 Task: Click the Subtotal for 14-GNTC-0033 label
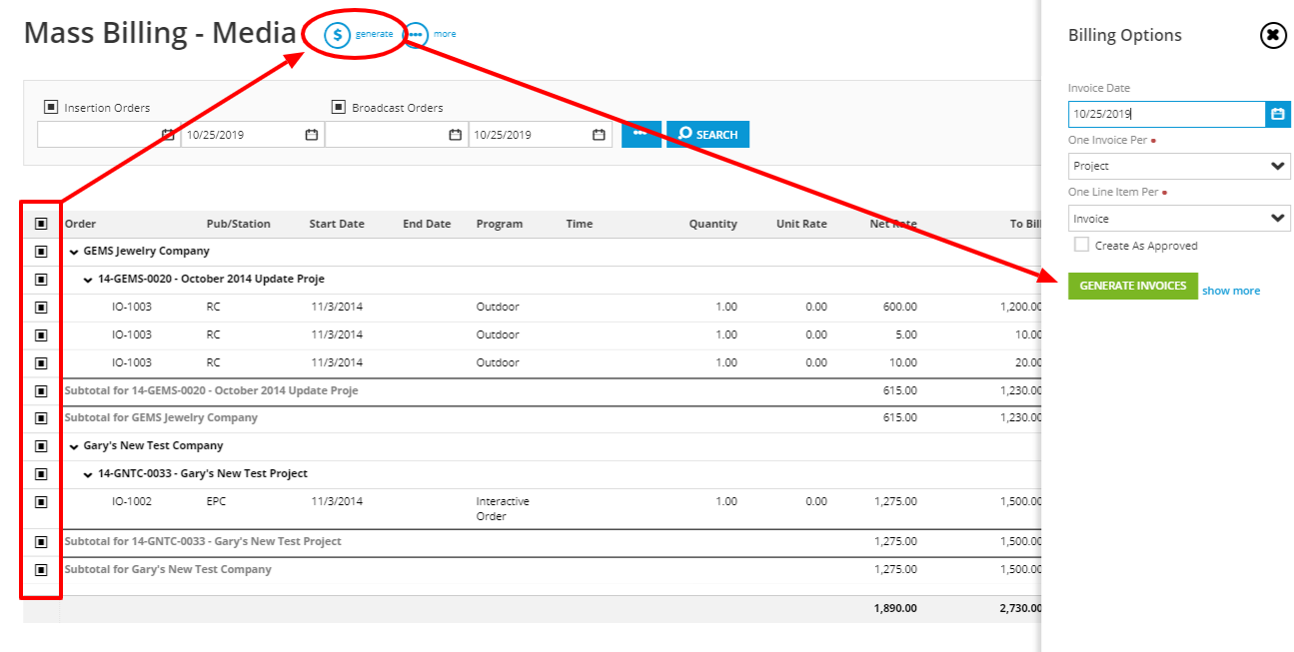click(x=203, y=541)
